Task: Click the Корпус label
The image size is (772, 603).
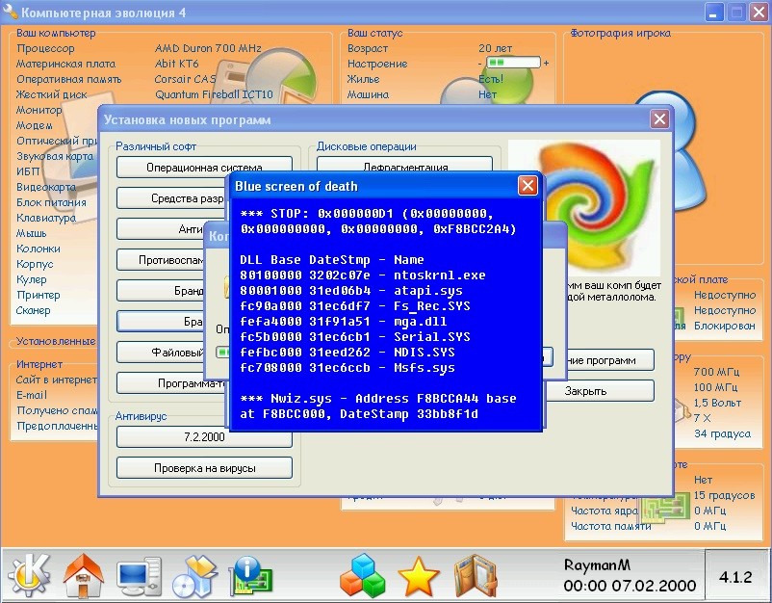Action: pos(35,264)
